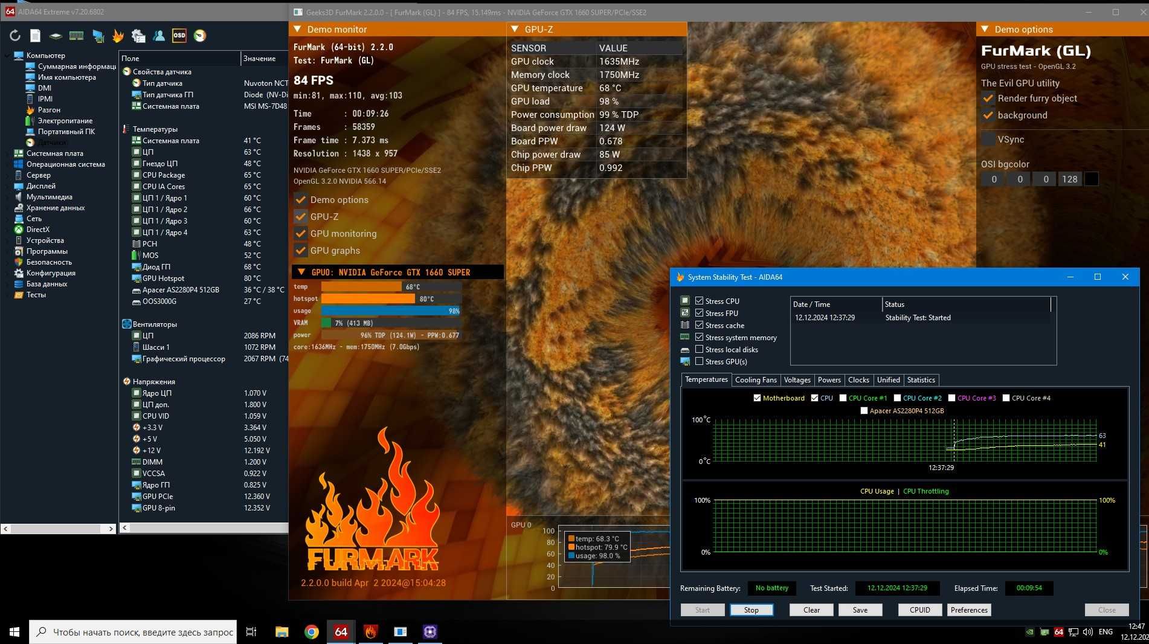Uncheck Stress CPU in Stability Test

[x=699, y=301]
